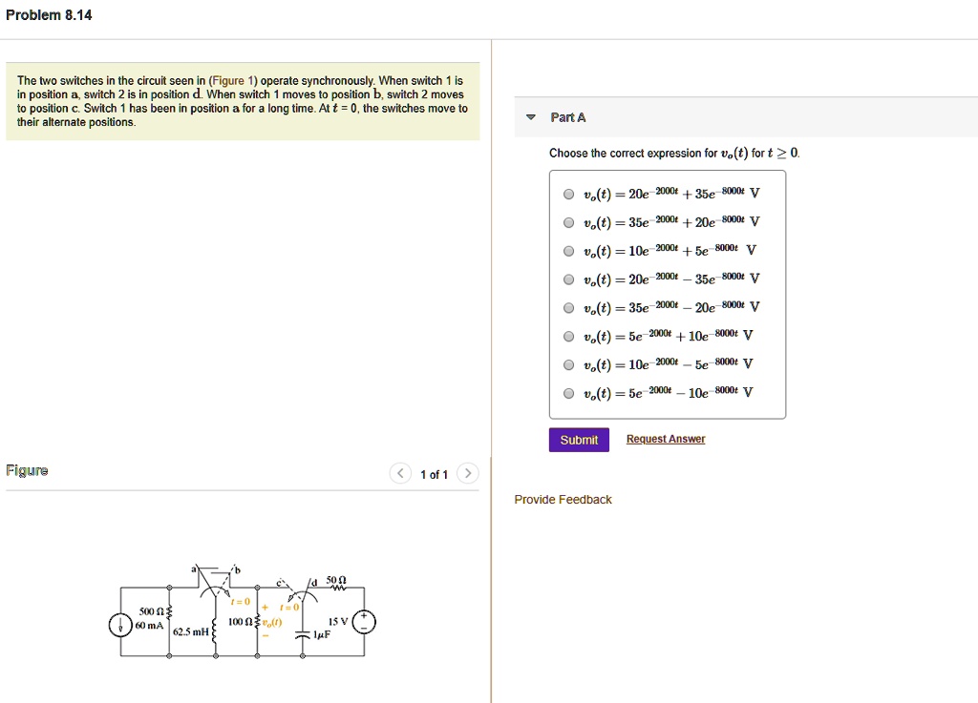The image size is (978, 703).
Task: Select answer 20e−2000t − 35e−8000t
Action: 567,279
